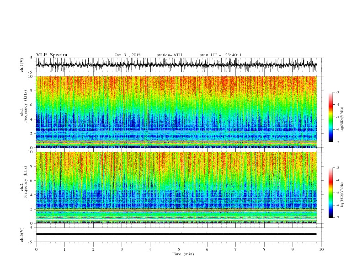This screenshot has width=362, height=280.
Task: Click time axis tick label "1"
Action: point(64,249)
